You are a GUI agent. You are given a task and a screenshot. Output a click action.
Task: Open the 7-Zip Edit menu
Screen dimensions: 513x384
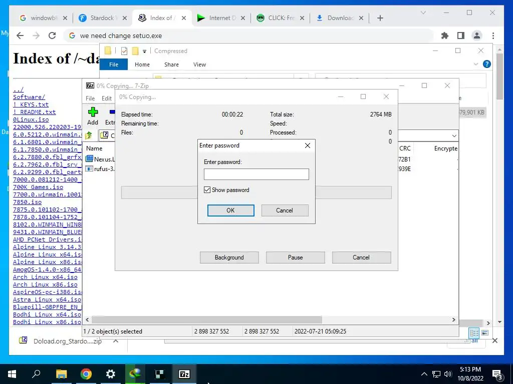107,98
